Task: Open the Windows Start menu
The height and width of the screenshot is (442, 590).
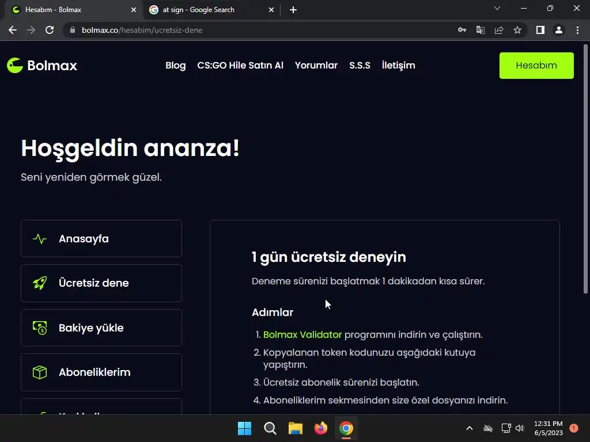Action: point(244,428)
